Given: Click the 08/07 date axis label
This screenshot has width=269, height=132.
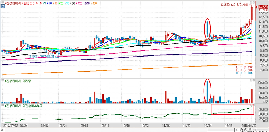Looking at the screenshot, I should pyautogui.click(x=44, y=126).
